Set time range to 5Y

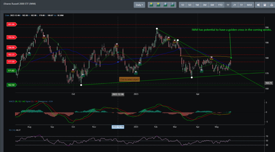[241, 5]
